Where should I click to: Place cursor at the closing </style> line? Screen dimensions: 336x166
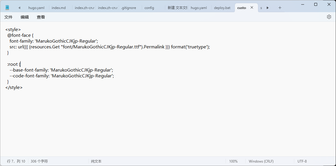tap(14, 87)
